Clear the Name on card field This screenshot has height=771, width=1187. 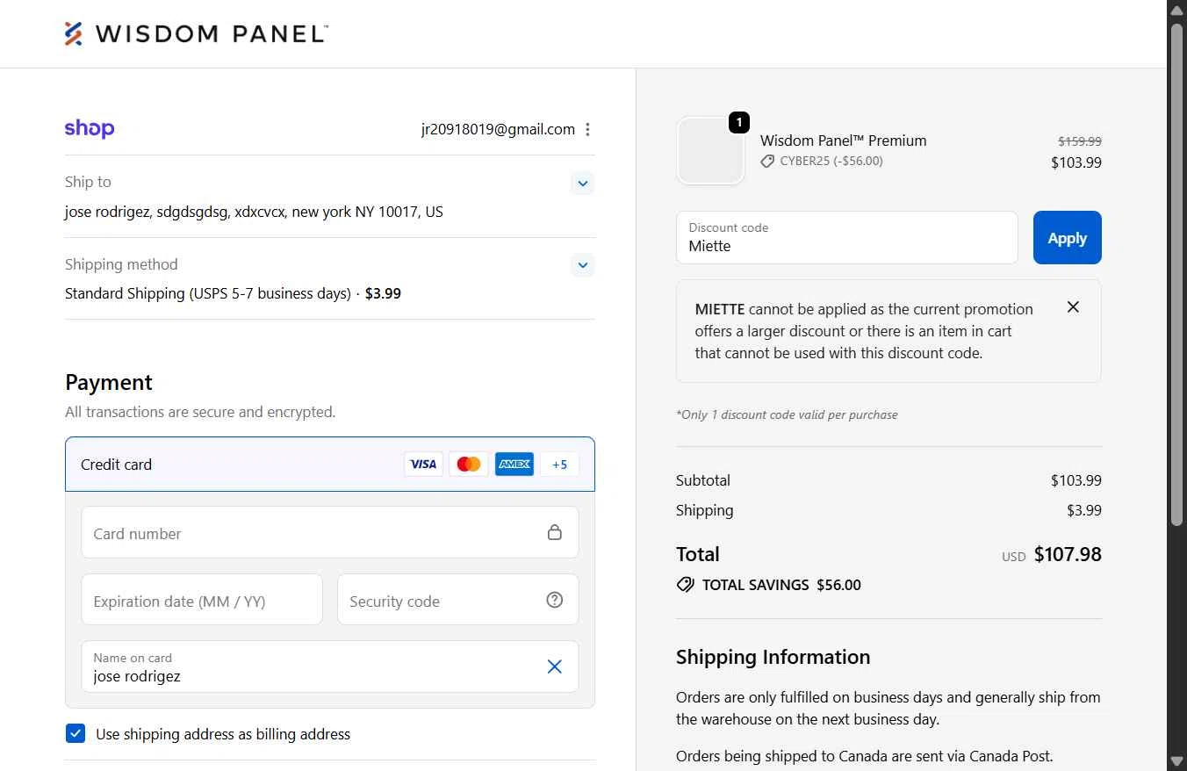[x=555, y=667]
